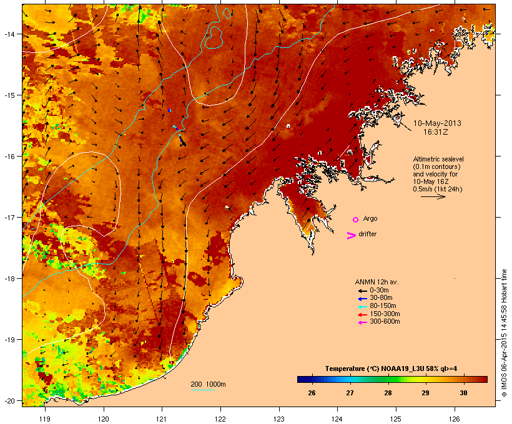Viewport: 512px width, 424px height.
Task: Click the black 0-30m legend arrow
Action: click(362, 291)
